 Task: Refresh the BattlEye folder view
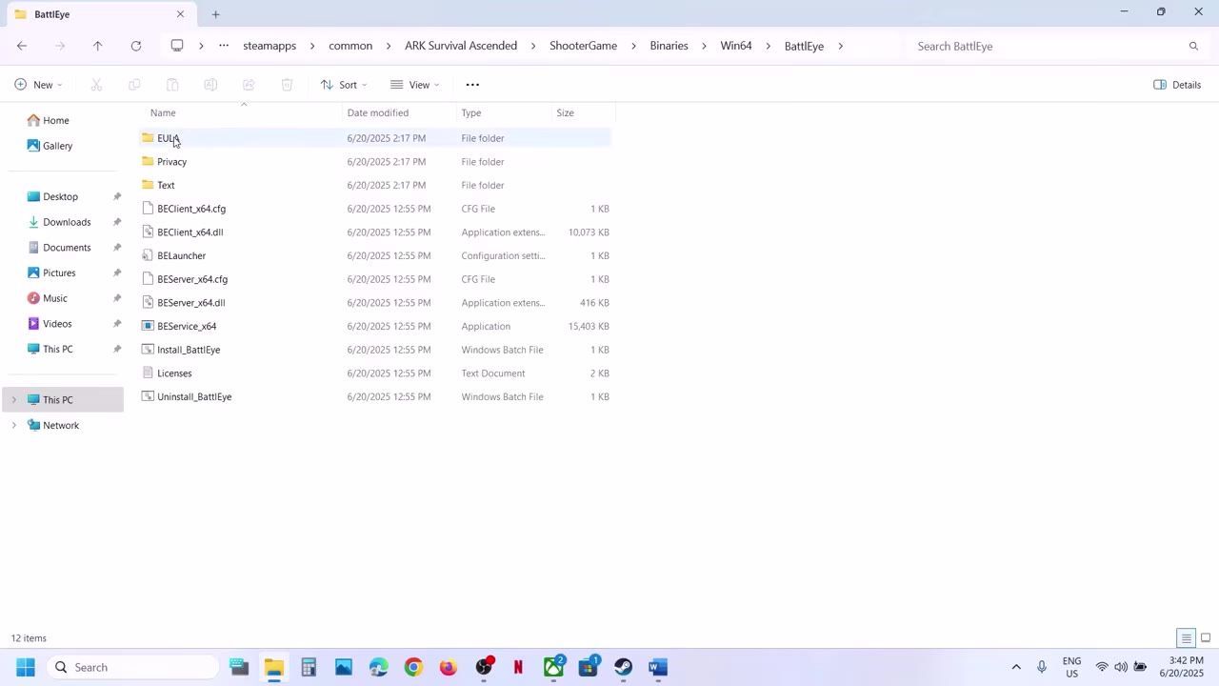(136, 46)
